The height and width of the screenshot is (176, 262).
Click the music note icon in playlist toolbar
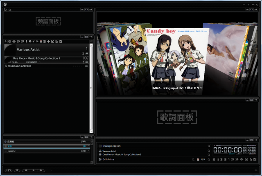coord(34,41)
